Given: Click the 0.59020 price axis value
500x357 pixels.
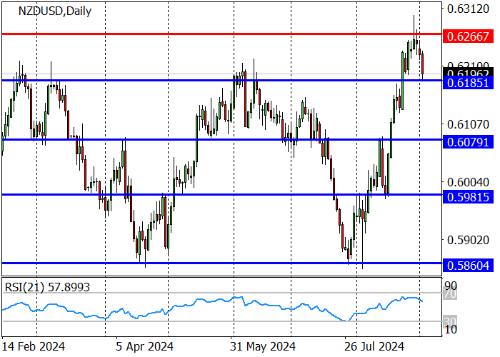Looking at the screenshot, I should [x=468, y=240].
